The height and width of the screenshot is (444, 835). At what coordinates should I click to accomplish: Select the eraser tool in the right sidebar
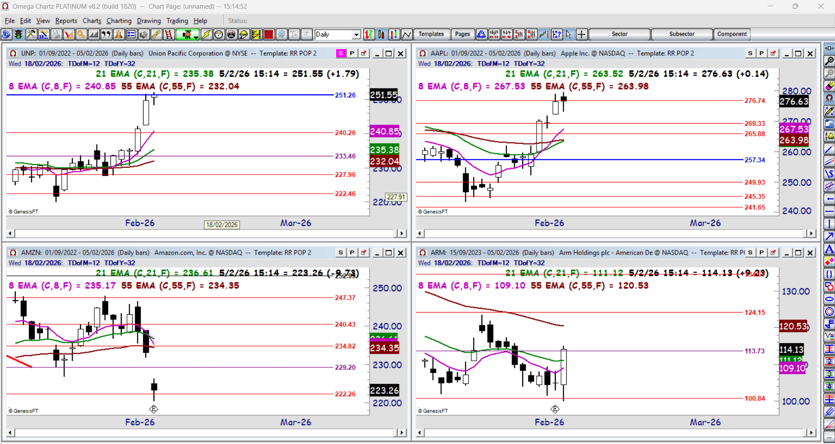(829, 86)
